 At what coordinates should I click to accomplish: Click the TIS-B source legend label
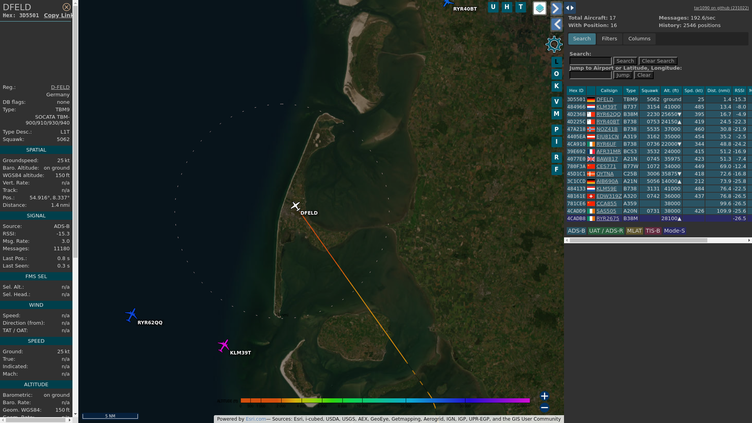653,231
